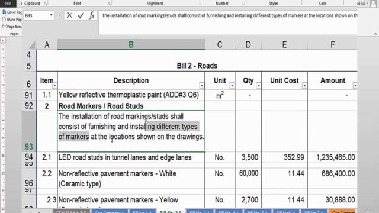This screenshot has width=379, height=213.
Task: Click the 'Description' header cell
Action: pyautogui.click(x=131, y=80)
